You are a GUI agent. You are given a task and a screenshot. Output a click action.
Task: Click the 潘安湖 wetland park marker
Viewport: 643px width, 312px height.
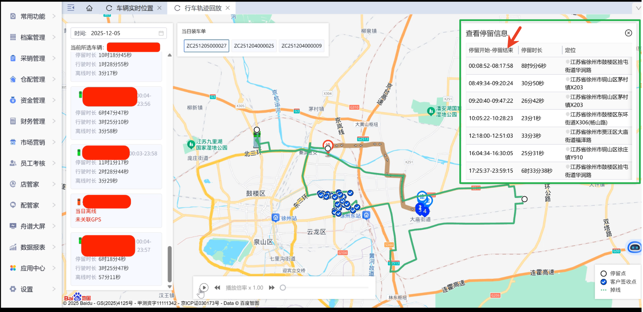click(x=430, y=111)
